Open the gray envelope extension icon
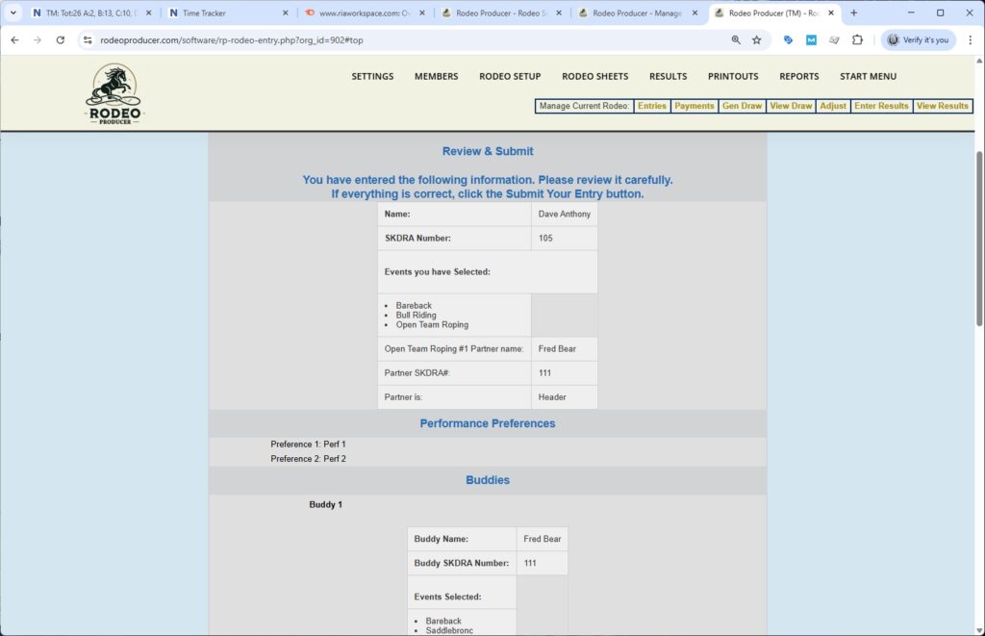Screen dimensions: 985x636 click(x=834, y=41)
